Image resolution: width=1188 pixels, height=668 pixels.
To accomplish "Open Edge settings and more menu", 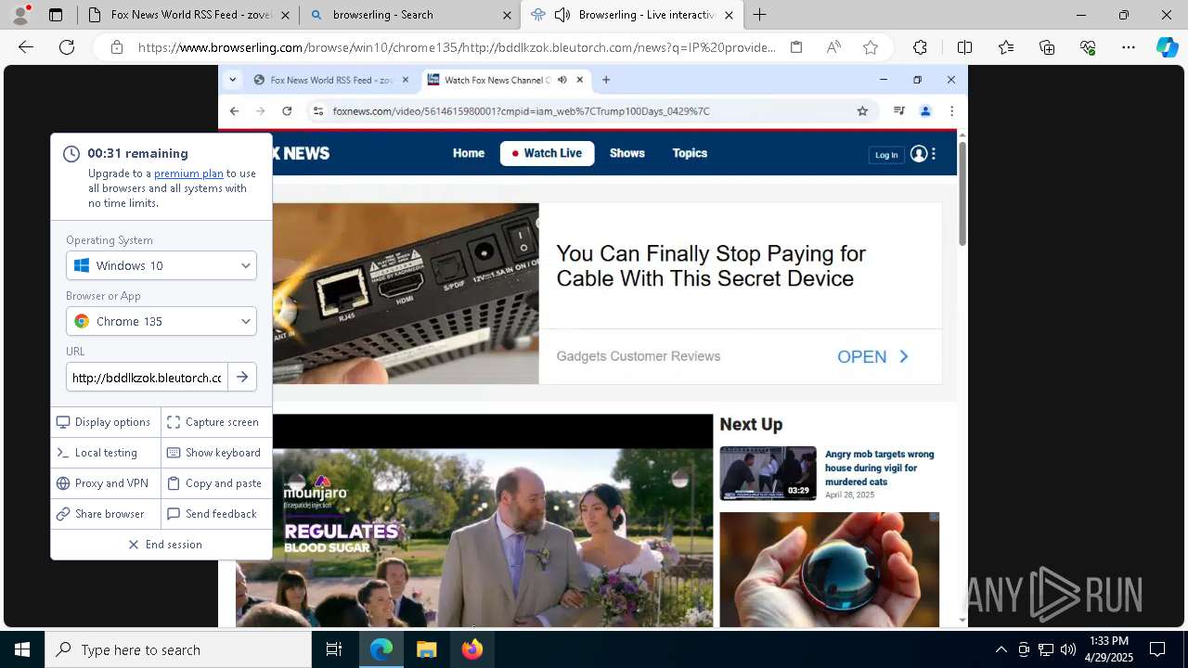I will coord(1129,47).
